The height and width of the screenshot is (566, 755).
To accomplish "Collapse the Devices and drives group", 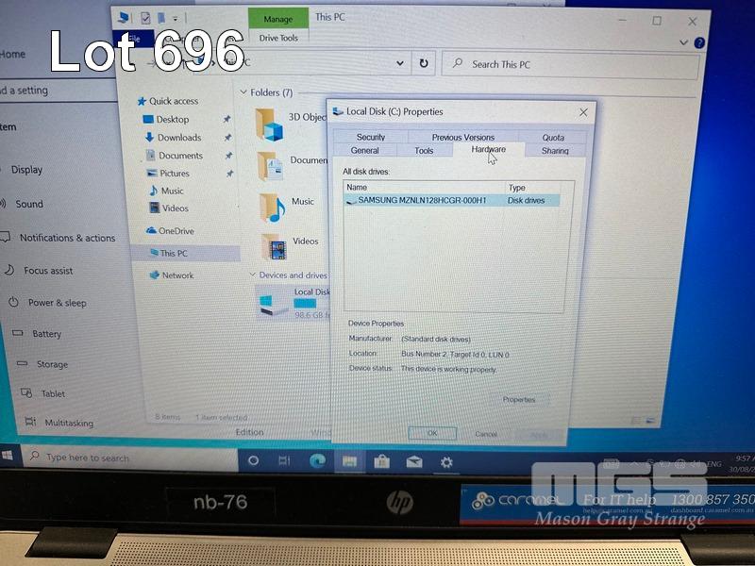I will [252, 275].
